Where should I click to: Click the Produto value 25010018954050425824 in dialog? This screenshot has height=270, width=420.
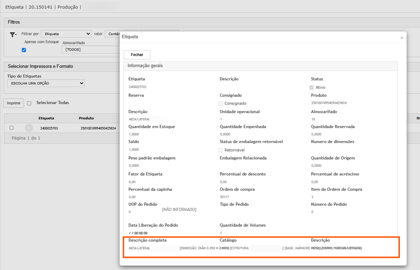point(329,103)
